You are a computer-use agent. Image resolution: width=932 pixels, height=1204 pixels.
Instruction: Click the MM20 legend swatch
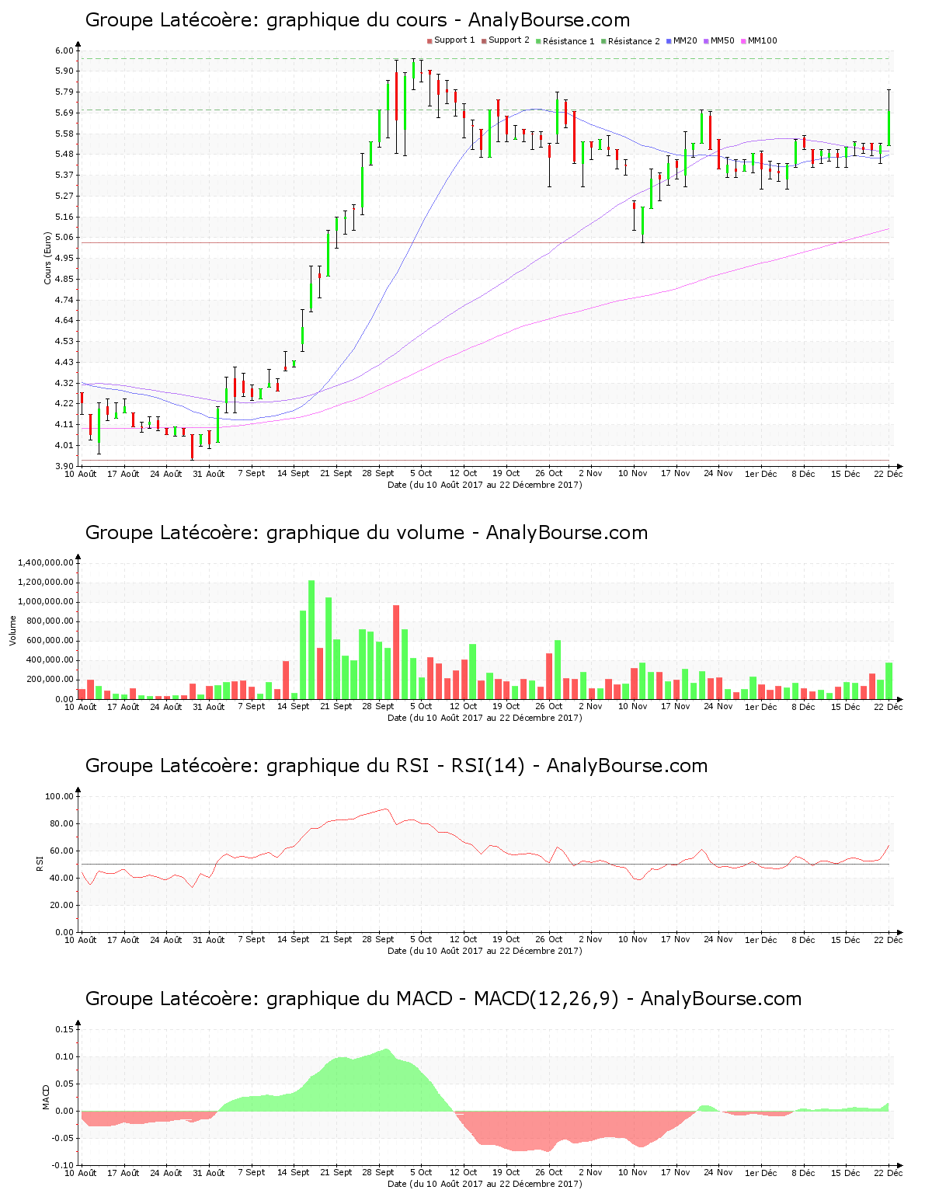click(669, 41)
